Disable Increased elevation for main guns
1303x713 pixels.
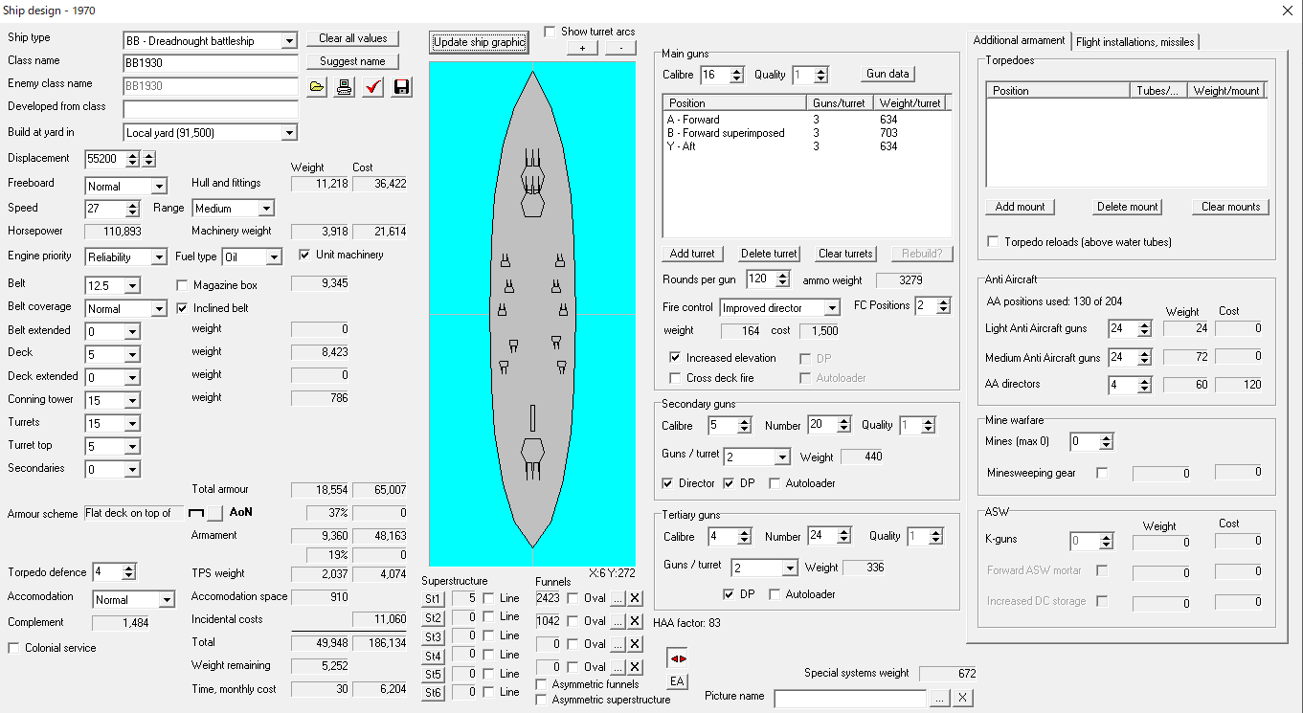click(676, 358)
